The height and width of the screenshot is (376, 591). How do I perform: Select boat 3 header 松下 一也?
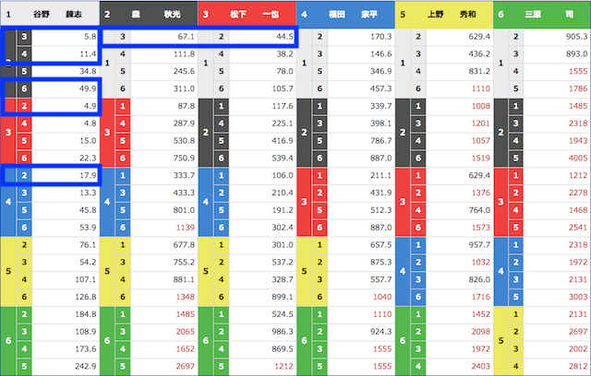[247, 15]
